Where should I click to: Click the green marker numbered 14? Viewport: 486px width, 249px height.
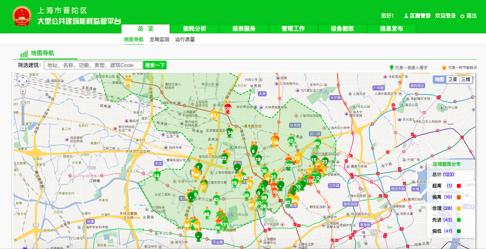coord(157,176)
